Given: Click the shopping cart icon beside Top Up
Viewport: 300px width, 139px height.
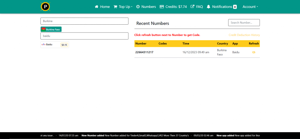Looking at the screenshot, I should [115, 7].
